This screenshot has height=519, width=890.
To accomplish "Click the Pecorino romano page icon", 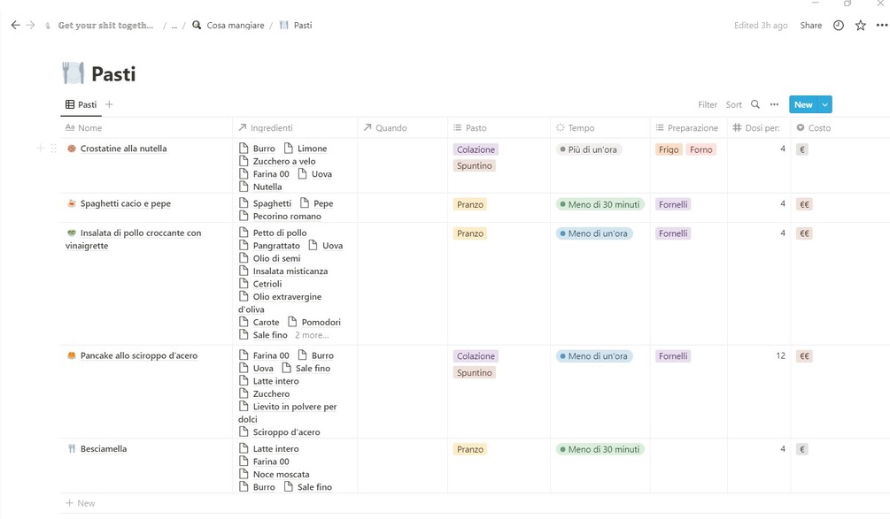I will pyautogui.click(x=244, y=216).
